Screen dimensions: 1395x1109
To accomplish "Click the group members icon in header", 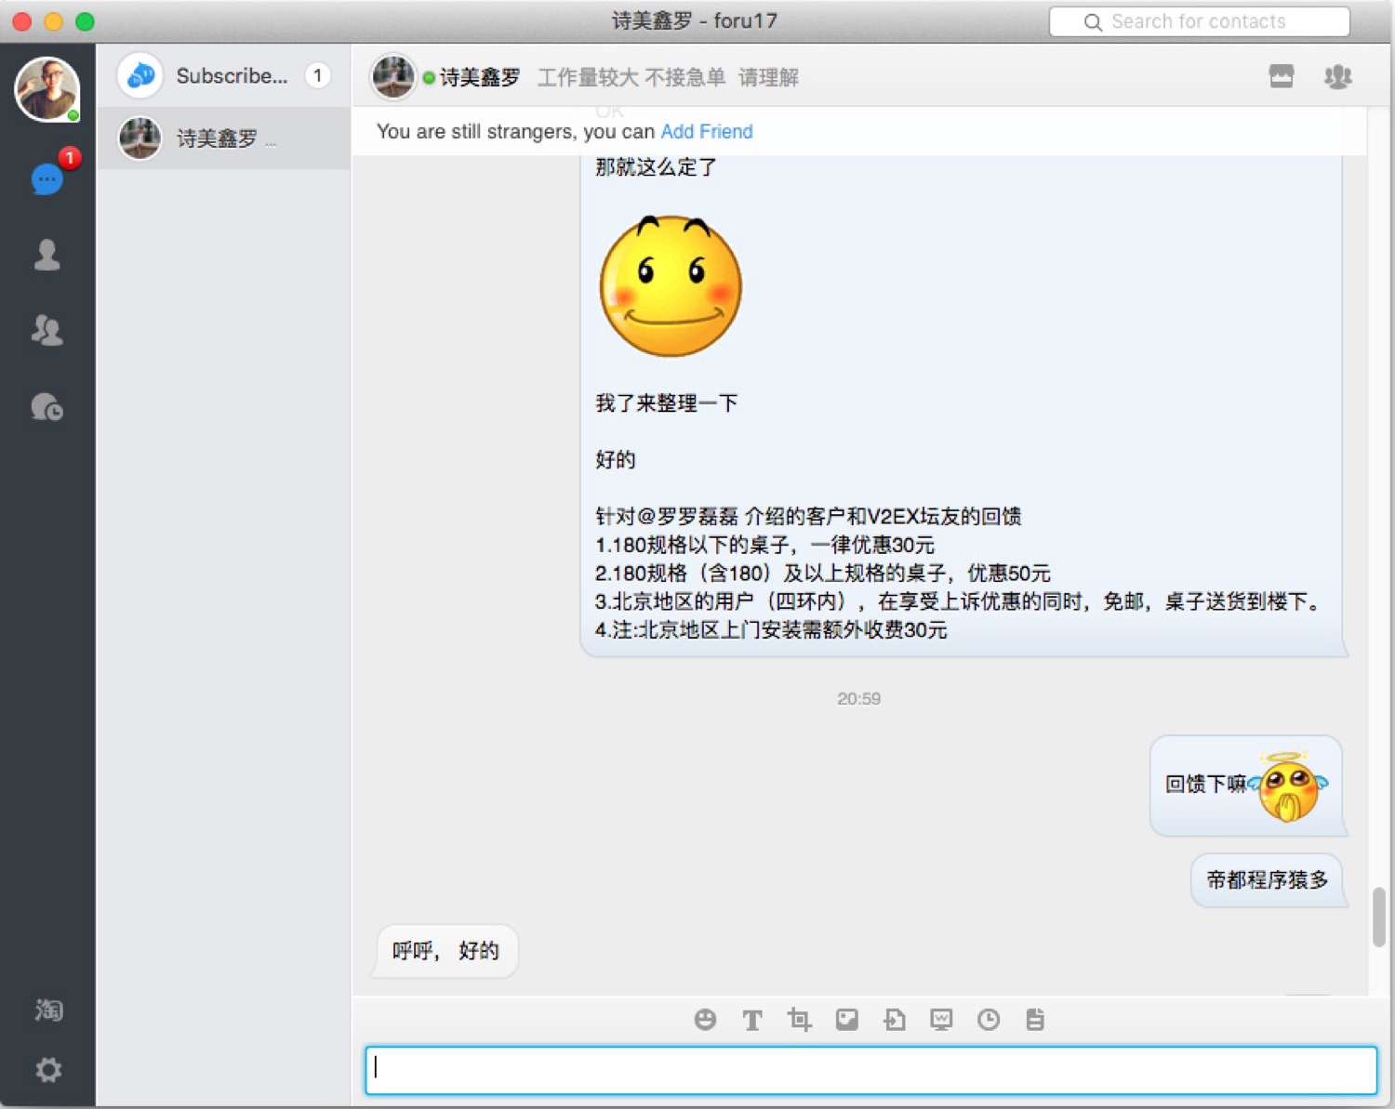I will pos(1337,76).
